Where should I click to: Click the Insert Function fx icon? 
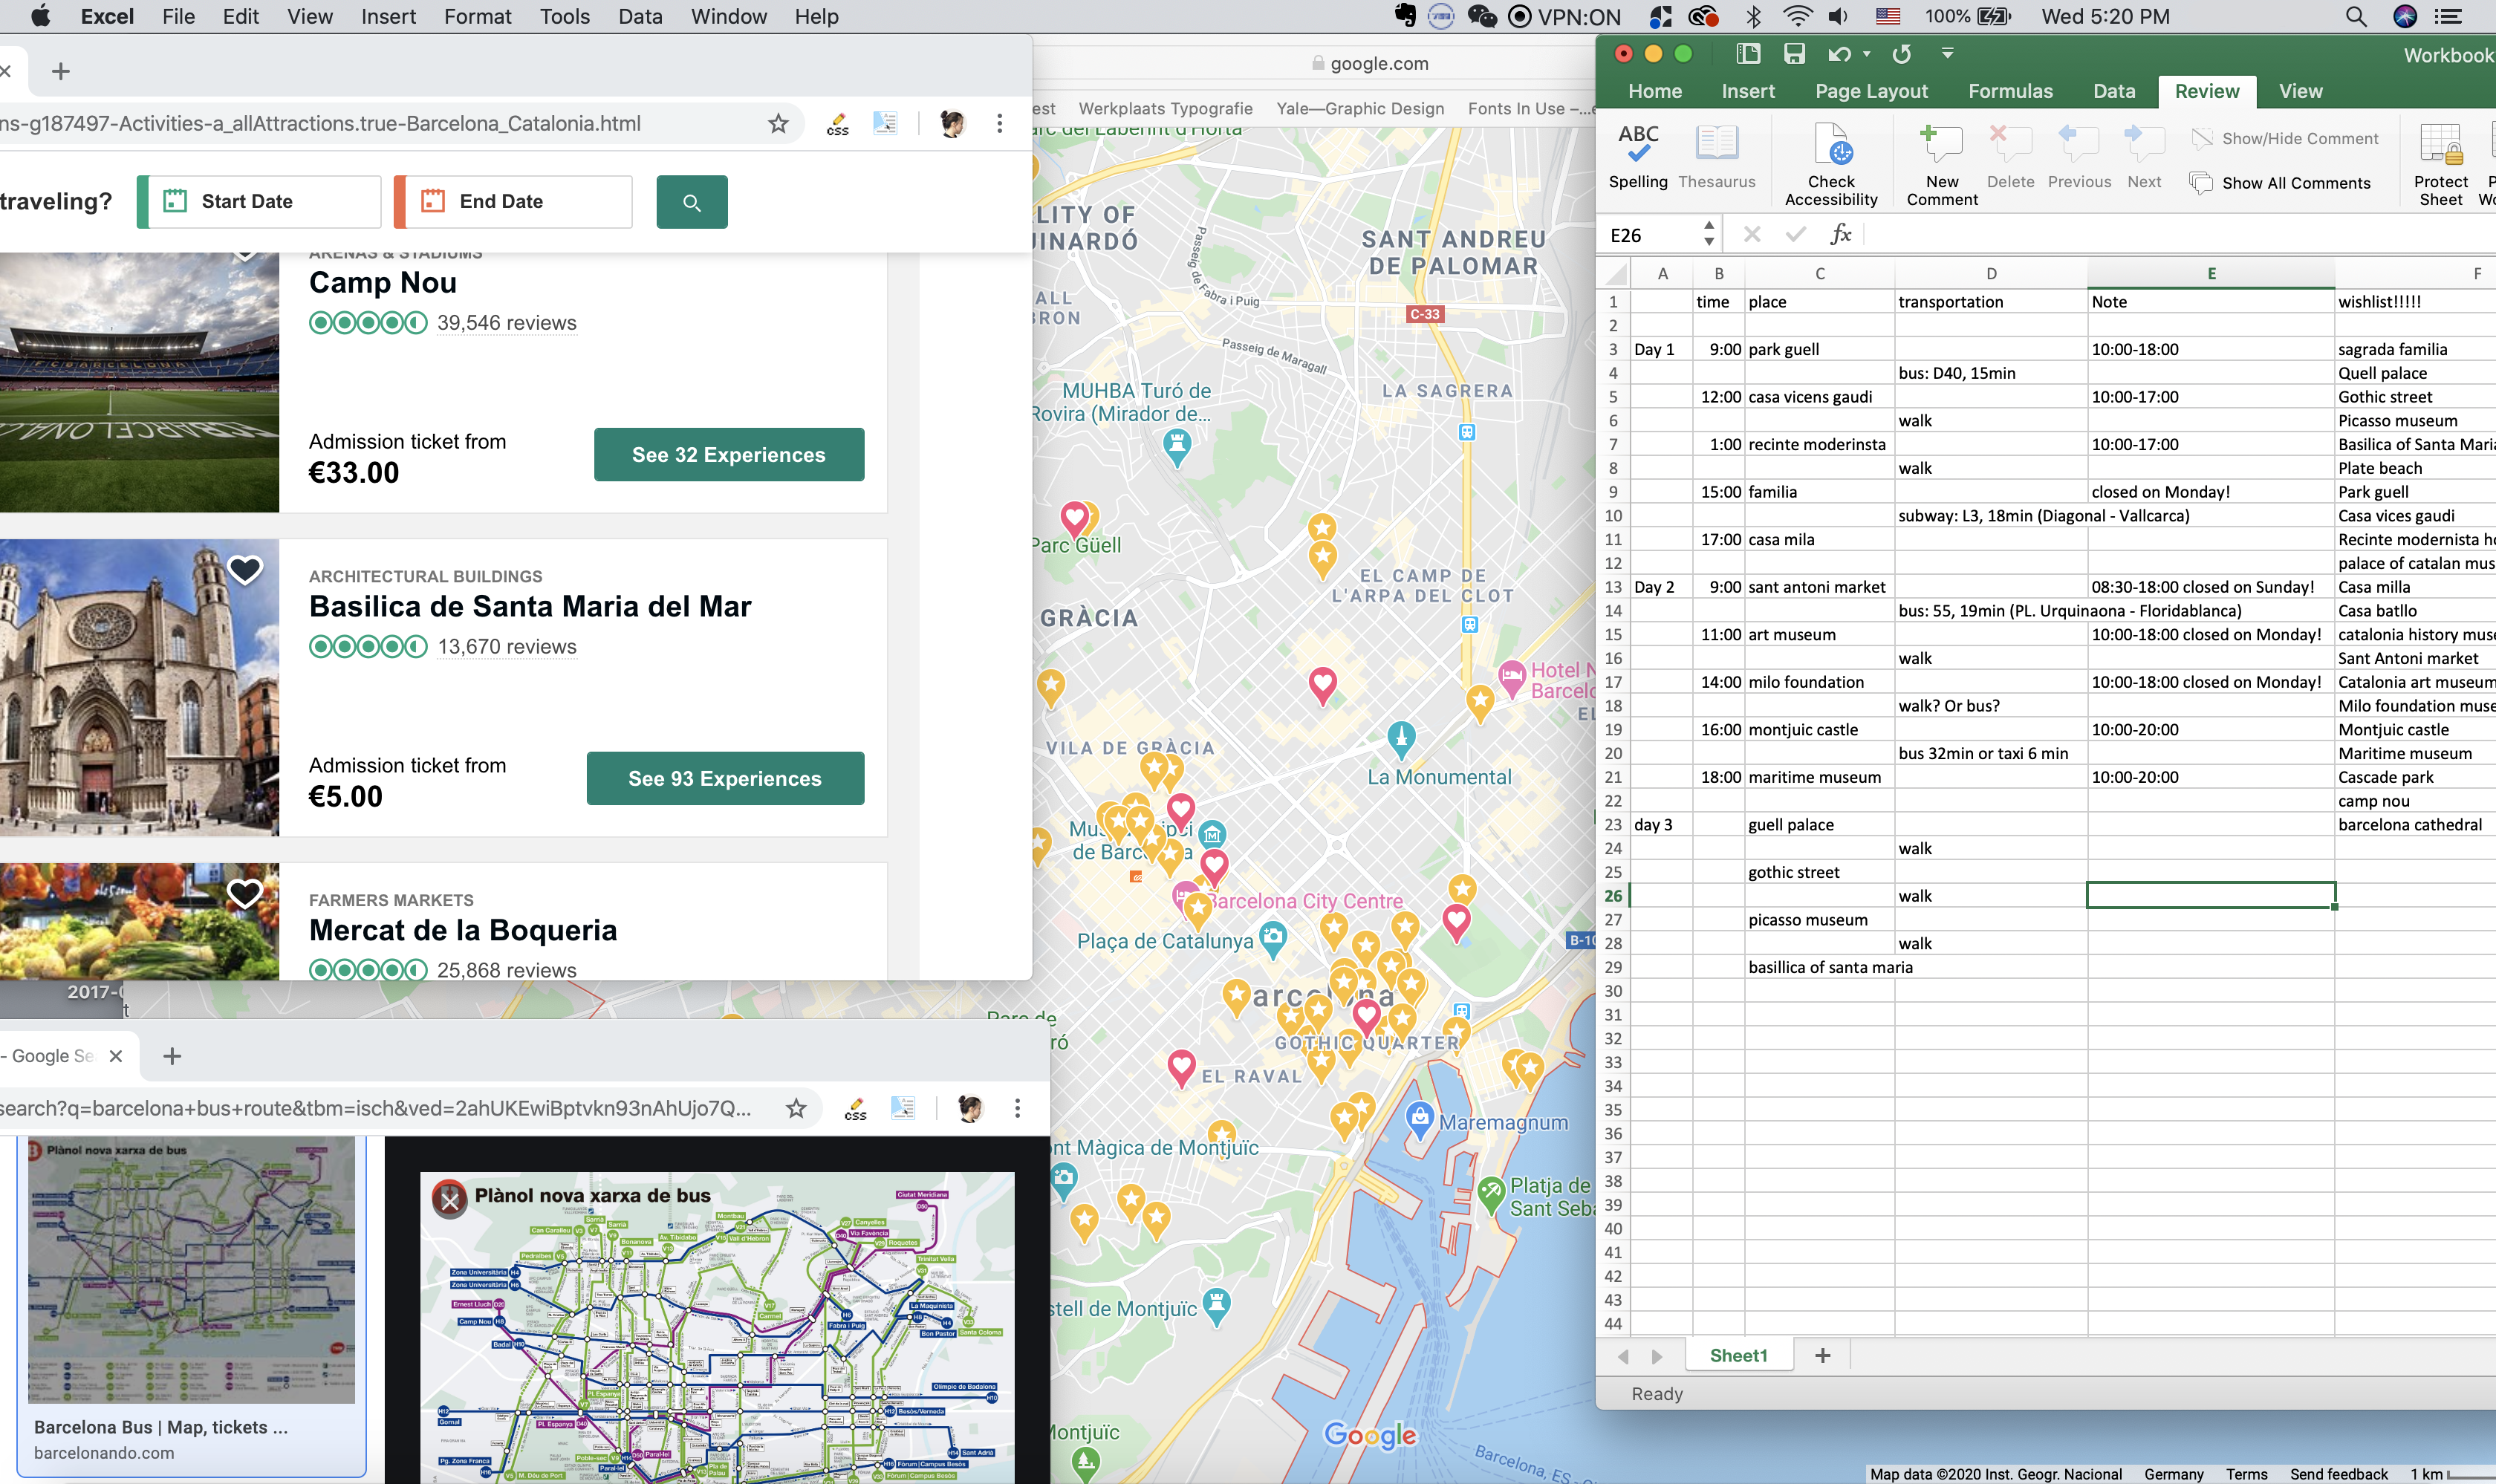[x=1839, y=234]
